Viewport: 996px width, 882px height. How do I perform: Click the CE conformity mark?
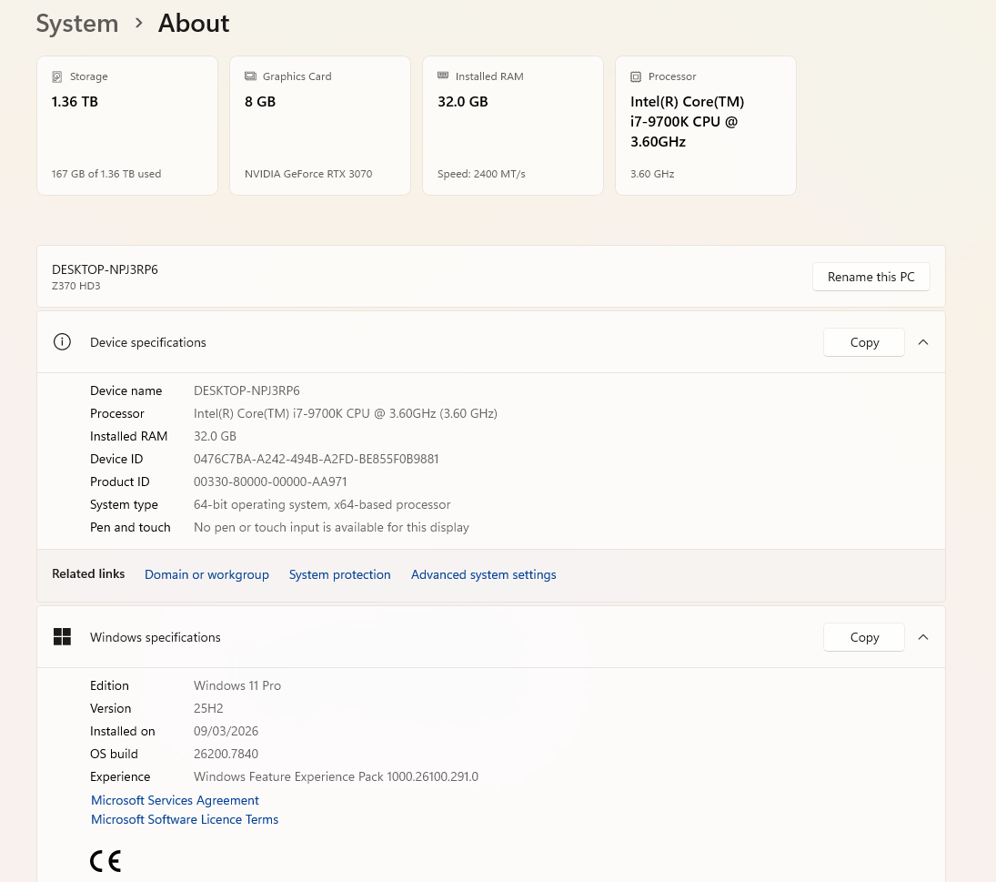106,861
